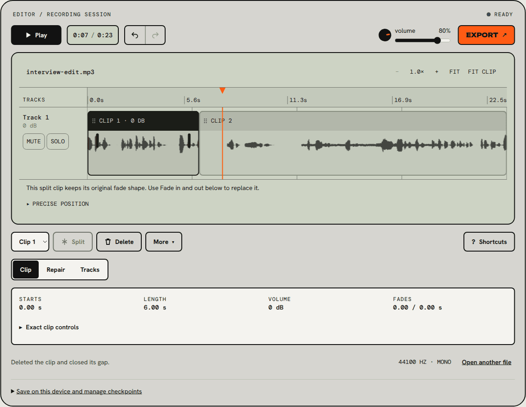
Task: Click the interview-edit.mp3 file name
Action: point(60,72)
